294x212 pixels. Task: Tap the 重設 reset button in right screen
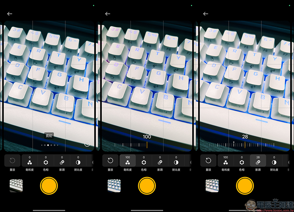tap(208, 160)
